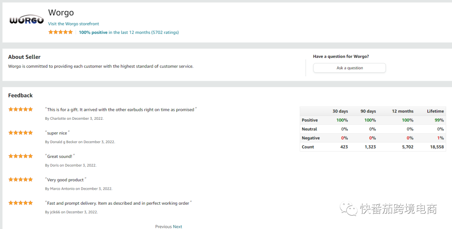This screenshot has height=229, width=452.
Task: Click the Negative row label
Action: [311, 138]
